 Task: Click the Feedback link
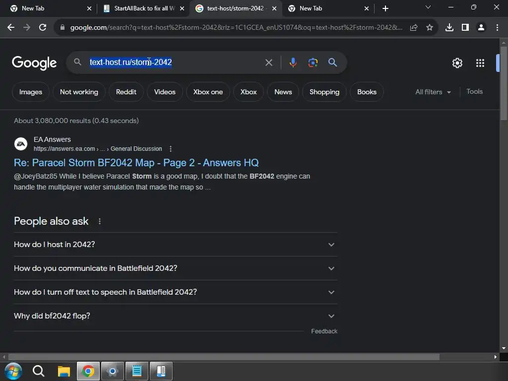coord(324,331)
